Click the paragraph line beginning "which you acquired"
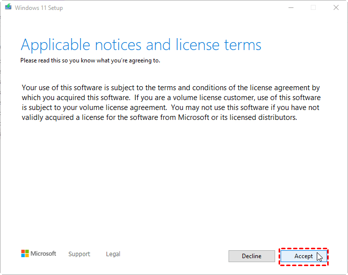Viewport: 348px width, 275px height. click(171, 98)
